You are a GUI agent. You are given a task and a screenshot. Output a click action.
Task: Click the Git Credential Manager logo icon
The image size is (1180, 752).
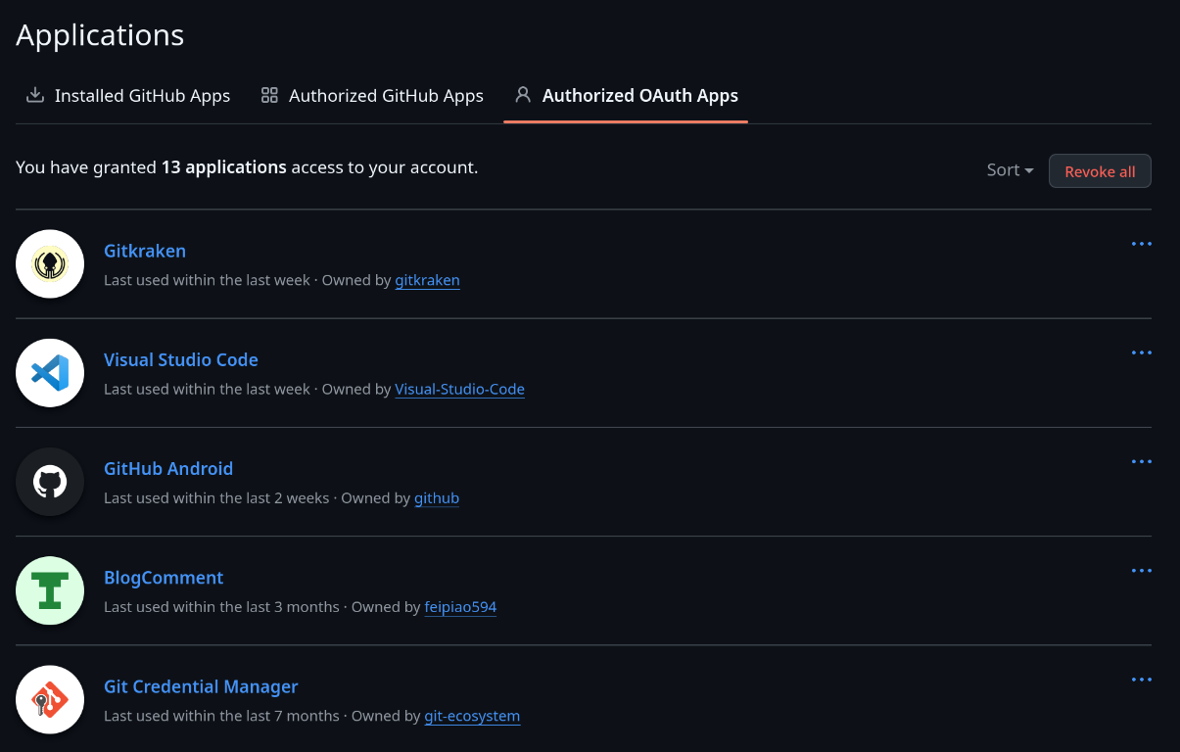(50, 699)
